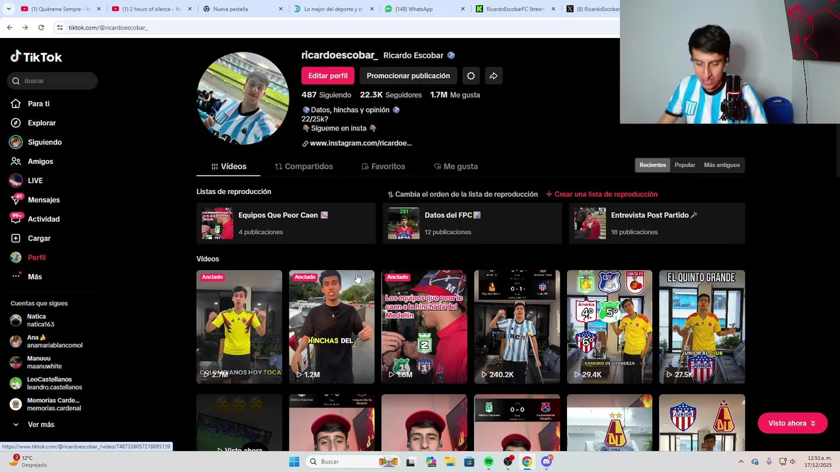Close the Nueva pestaña browser tab

281,9
